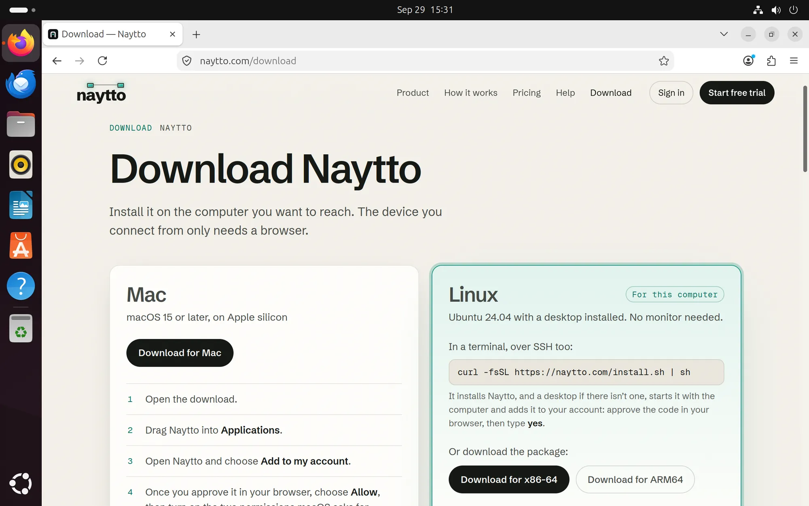Click Download for Mac
Viewport: 809px width, 506px height.
(x=180, y=353)
